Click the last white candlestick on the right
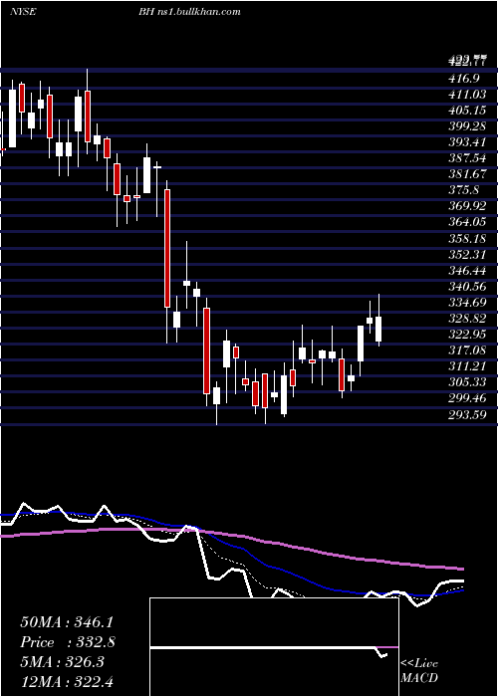The height and width of the screenshot is (697, 498). point(378,329)
